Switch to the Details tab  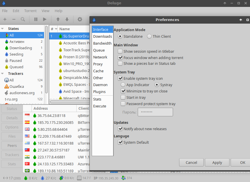pos(12,118)
